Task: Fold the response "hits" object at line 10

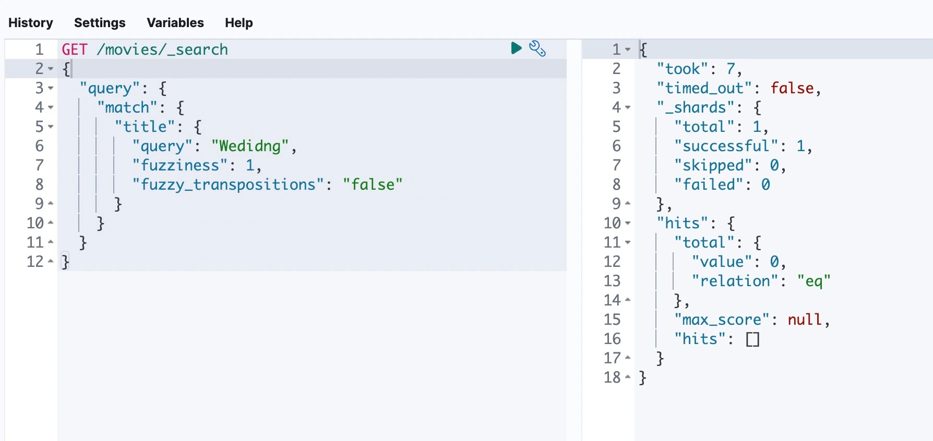Action: pos(628,223)
